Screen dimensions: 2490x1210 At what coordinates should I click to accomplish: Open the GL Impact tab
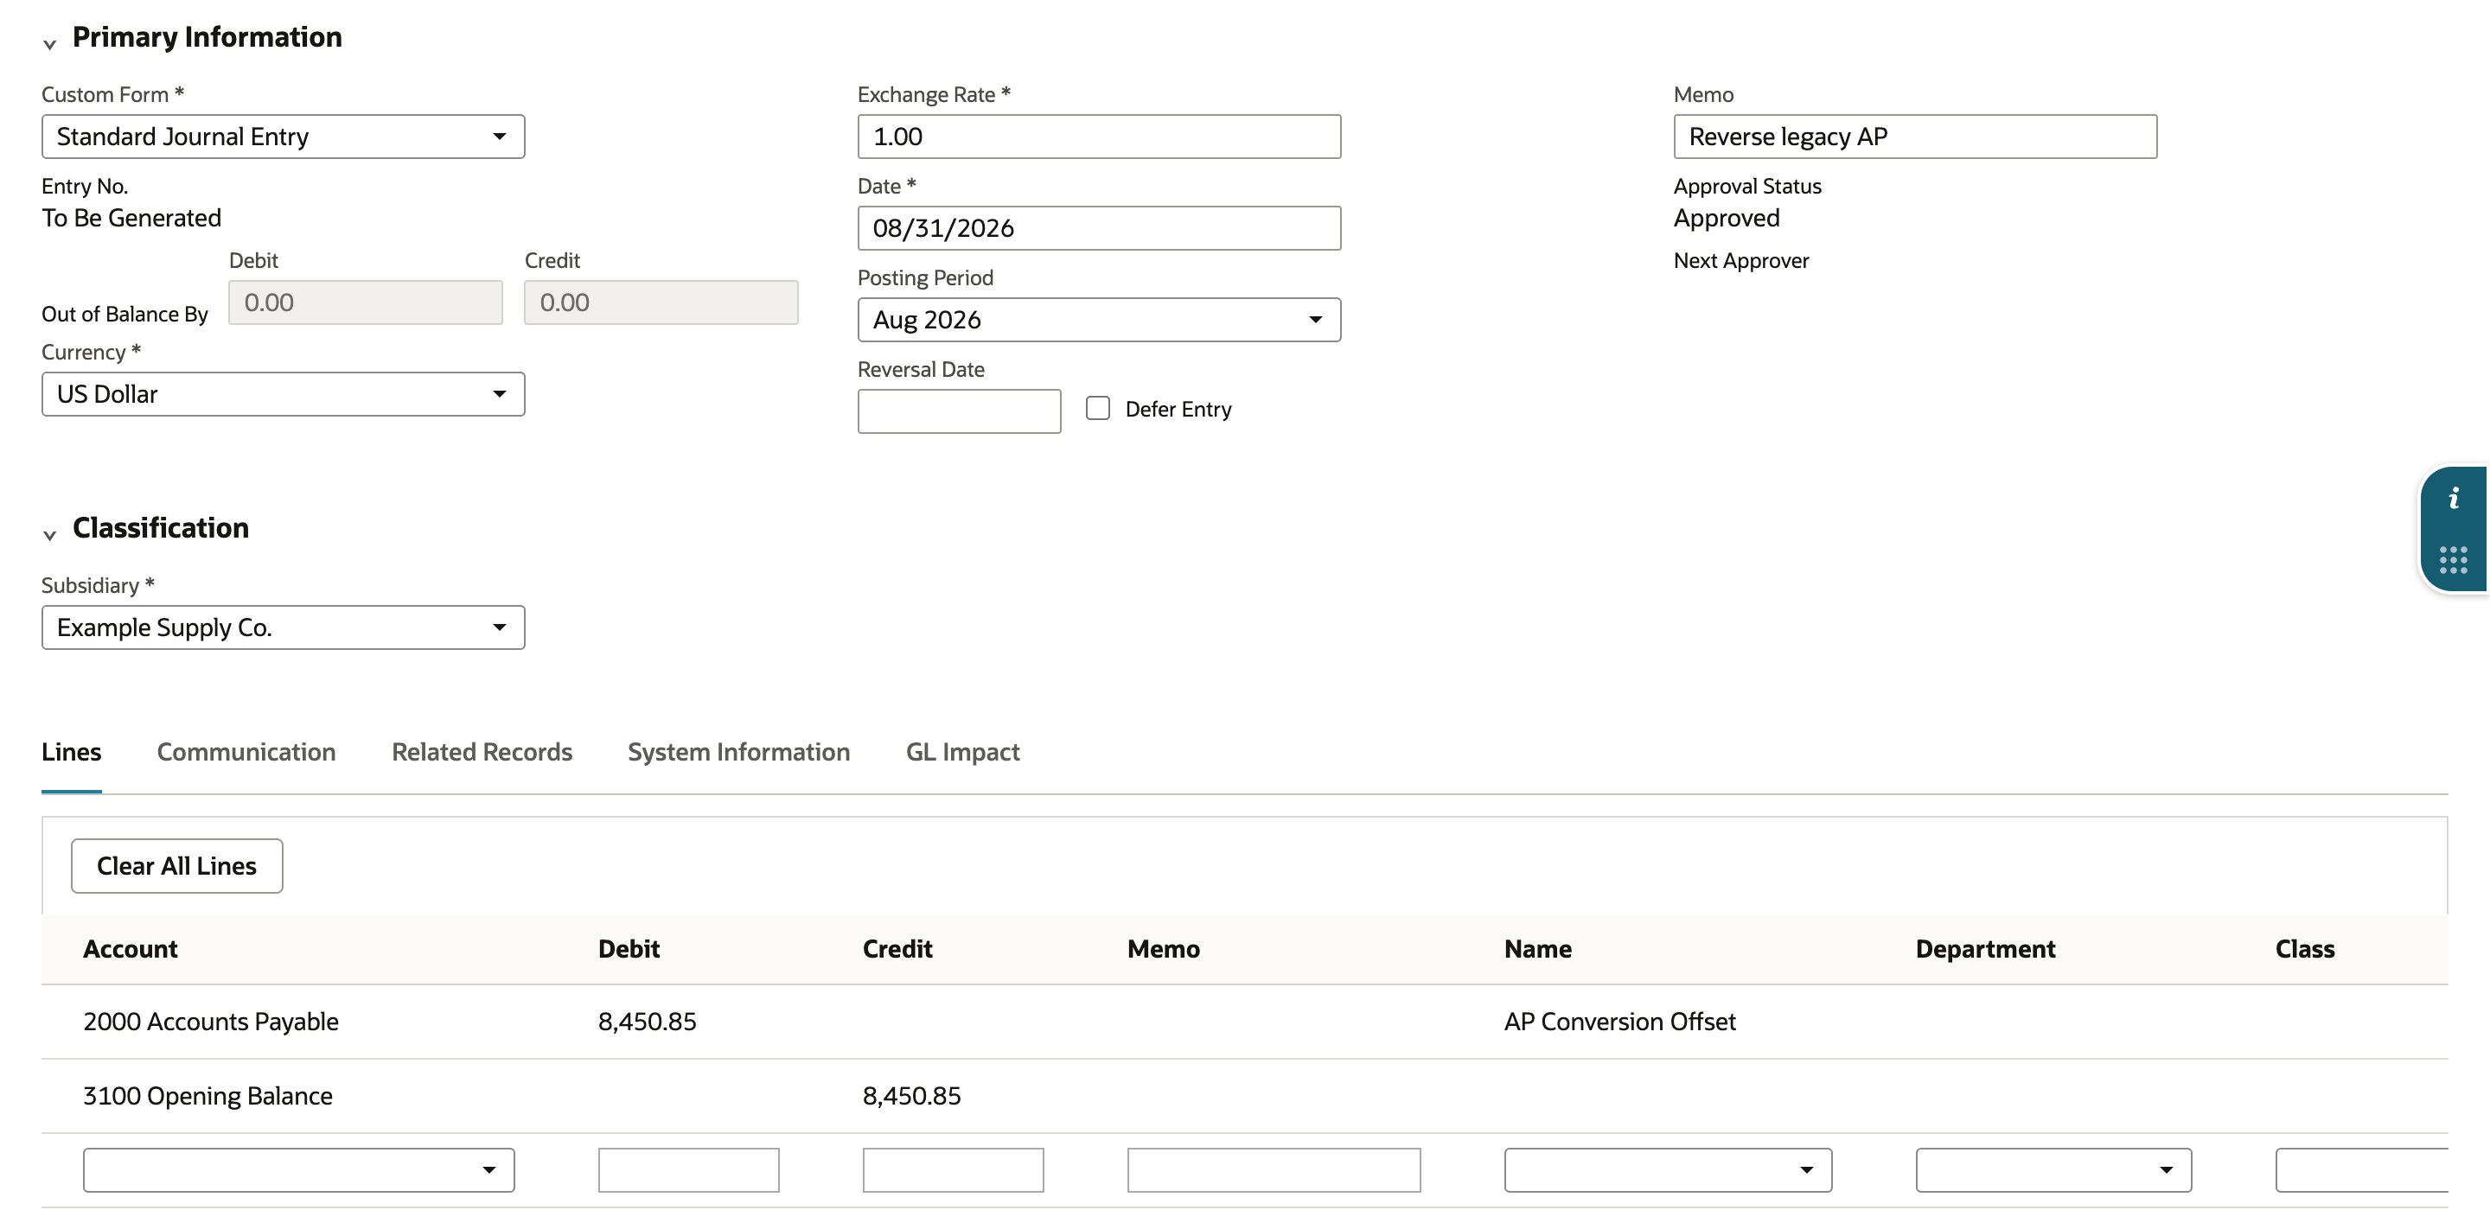click(963, 752)
